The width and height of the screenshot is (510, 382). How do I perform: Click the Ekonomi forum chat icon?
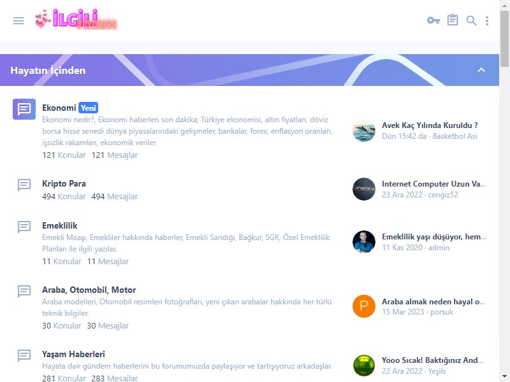pyautogui.click(x=24, y=109)
